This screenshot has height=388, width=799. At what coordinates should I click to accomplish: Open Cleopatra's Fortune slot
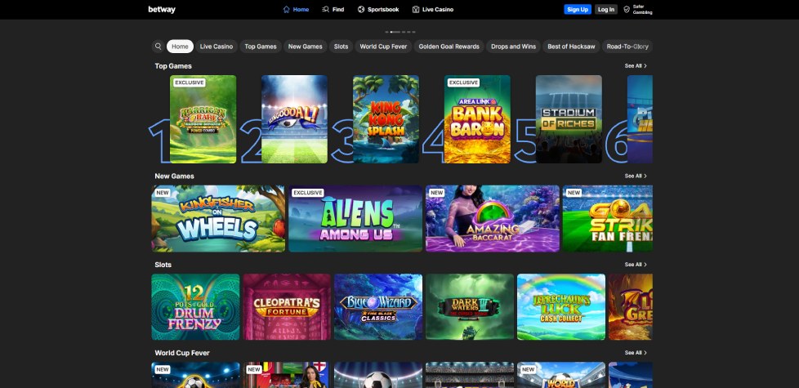(287, 306)
